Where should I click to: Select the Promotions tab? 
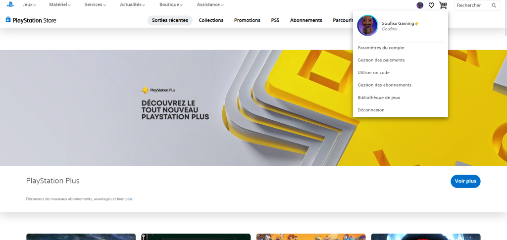point(247,20)
